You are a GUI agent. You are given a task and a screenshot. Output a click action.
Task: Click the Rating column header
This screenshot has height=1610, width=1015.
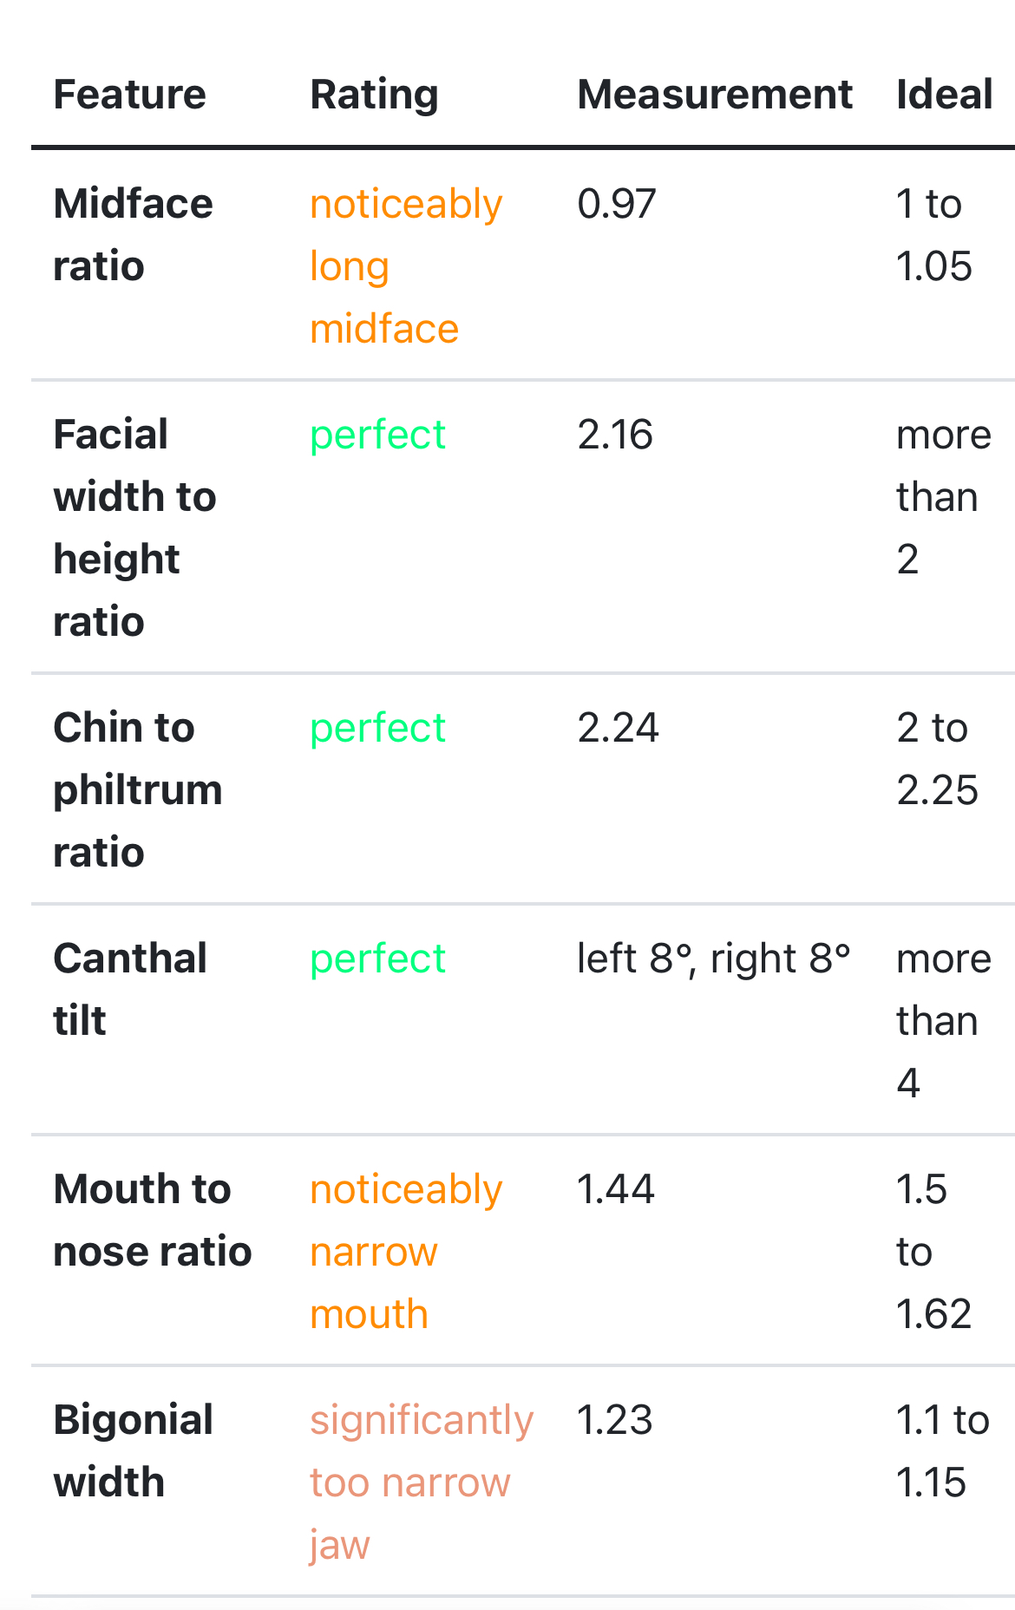pos(374,95)
